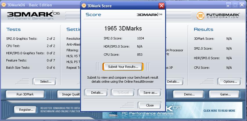Click the Results heading
Image resolution: width=247 pixels, height=121 pixels.
[x=203, y=30]
